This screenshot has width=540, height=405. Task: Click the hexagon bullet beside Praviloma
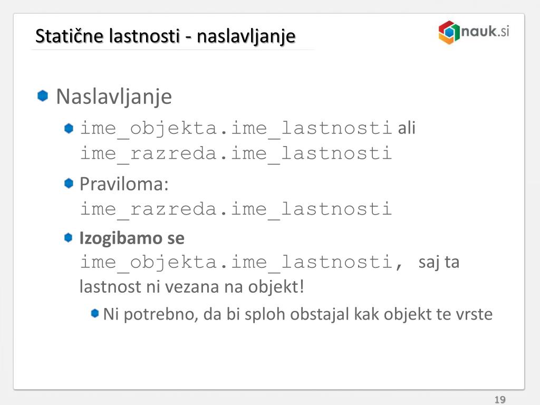click(x=69, y=183)
